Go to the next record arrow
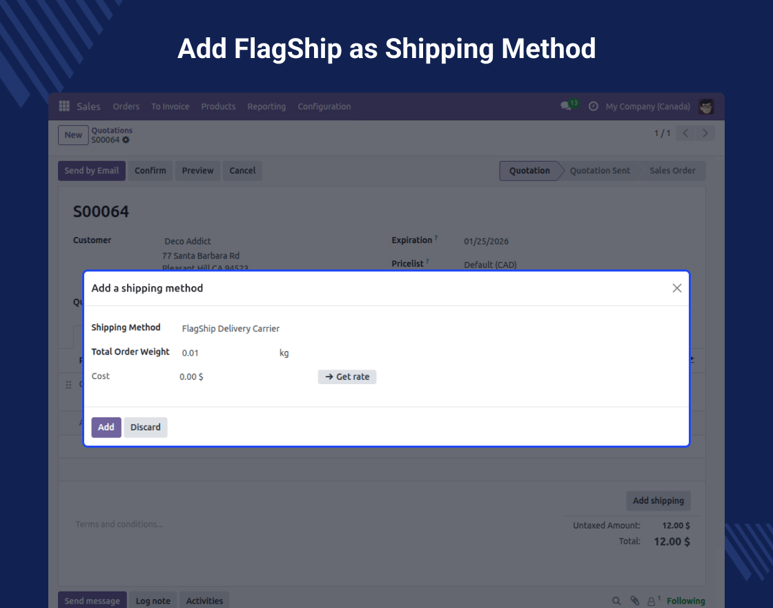 coord(705,133)
